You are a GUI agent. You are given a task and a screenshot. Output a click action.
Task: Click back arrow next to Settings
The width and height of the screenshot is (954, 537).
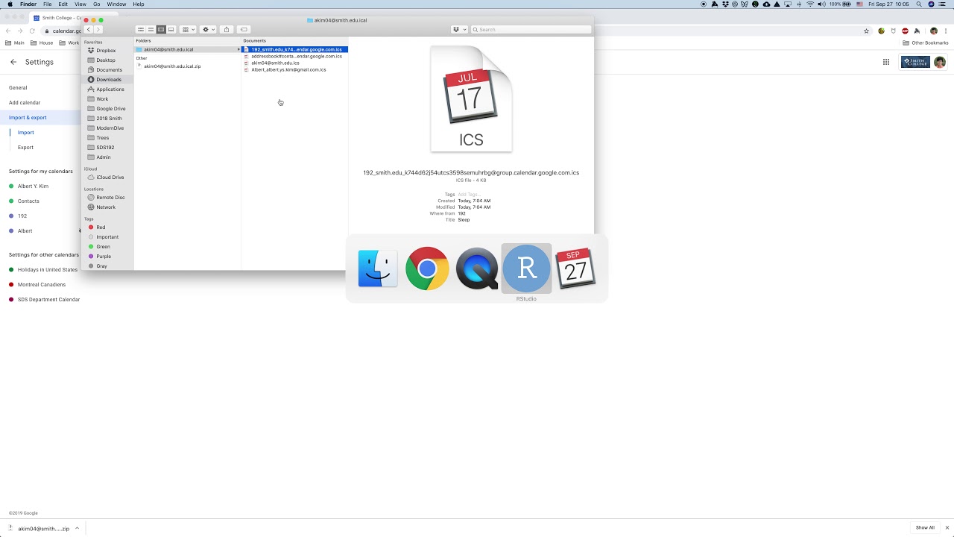[13, 62]
